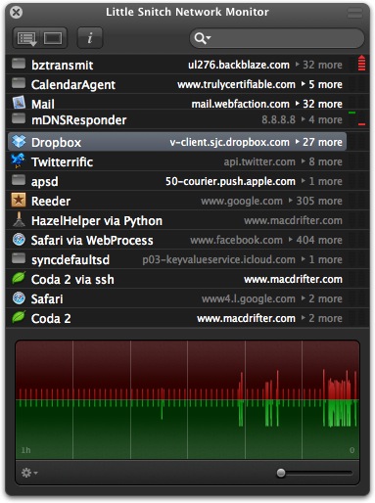The width and height of the screenshot is (375, 503).
Task: Click the Safari via WebProcess compass icon
Action: tap(19, 240)
